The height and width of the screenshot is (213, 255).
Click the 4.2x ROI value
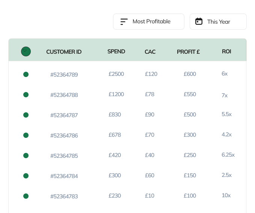tap(226, 134)
